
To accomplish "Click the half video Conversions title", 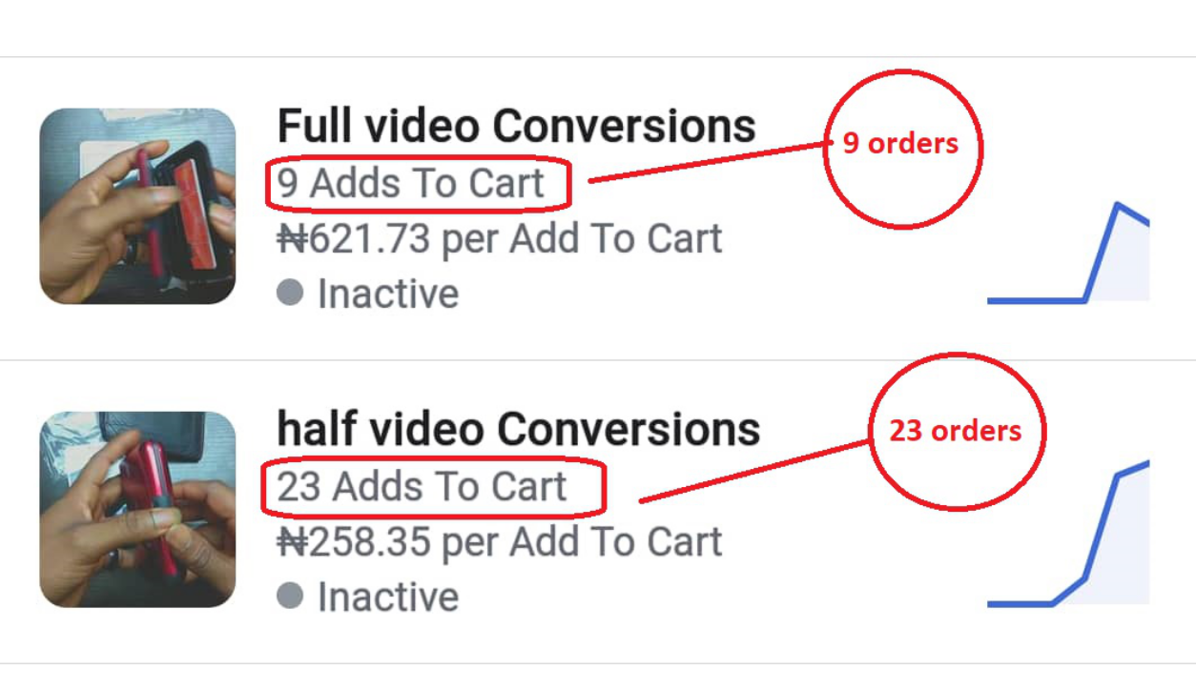I will pos(518,429).
